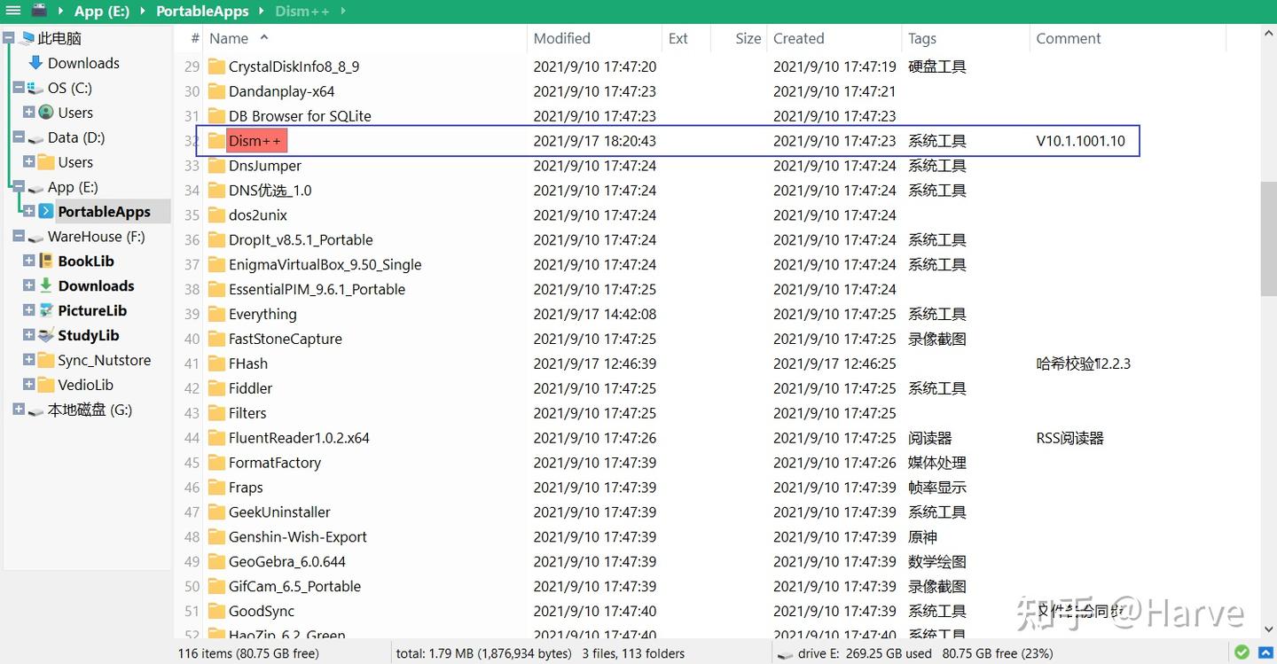Open the PortableApps breadcrumb segment

point(202,11)
